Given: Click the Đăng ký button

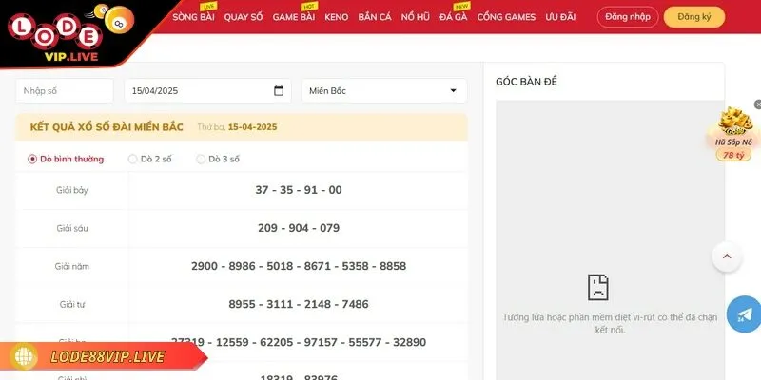Looking at the screenshot, I should pos(693,17).
